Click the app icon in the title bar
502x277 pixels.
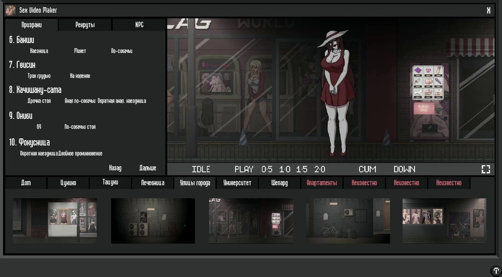click(10, 10)
